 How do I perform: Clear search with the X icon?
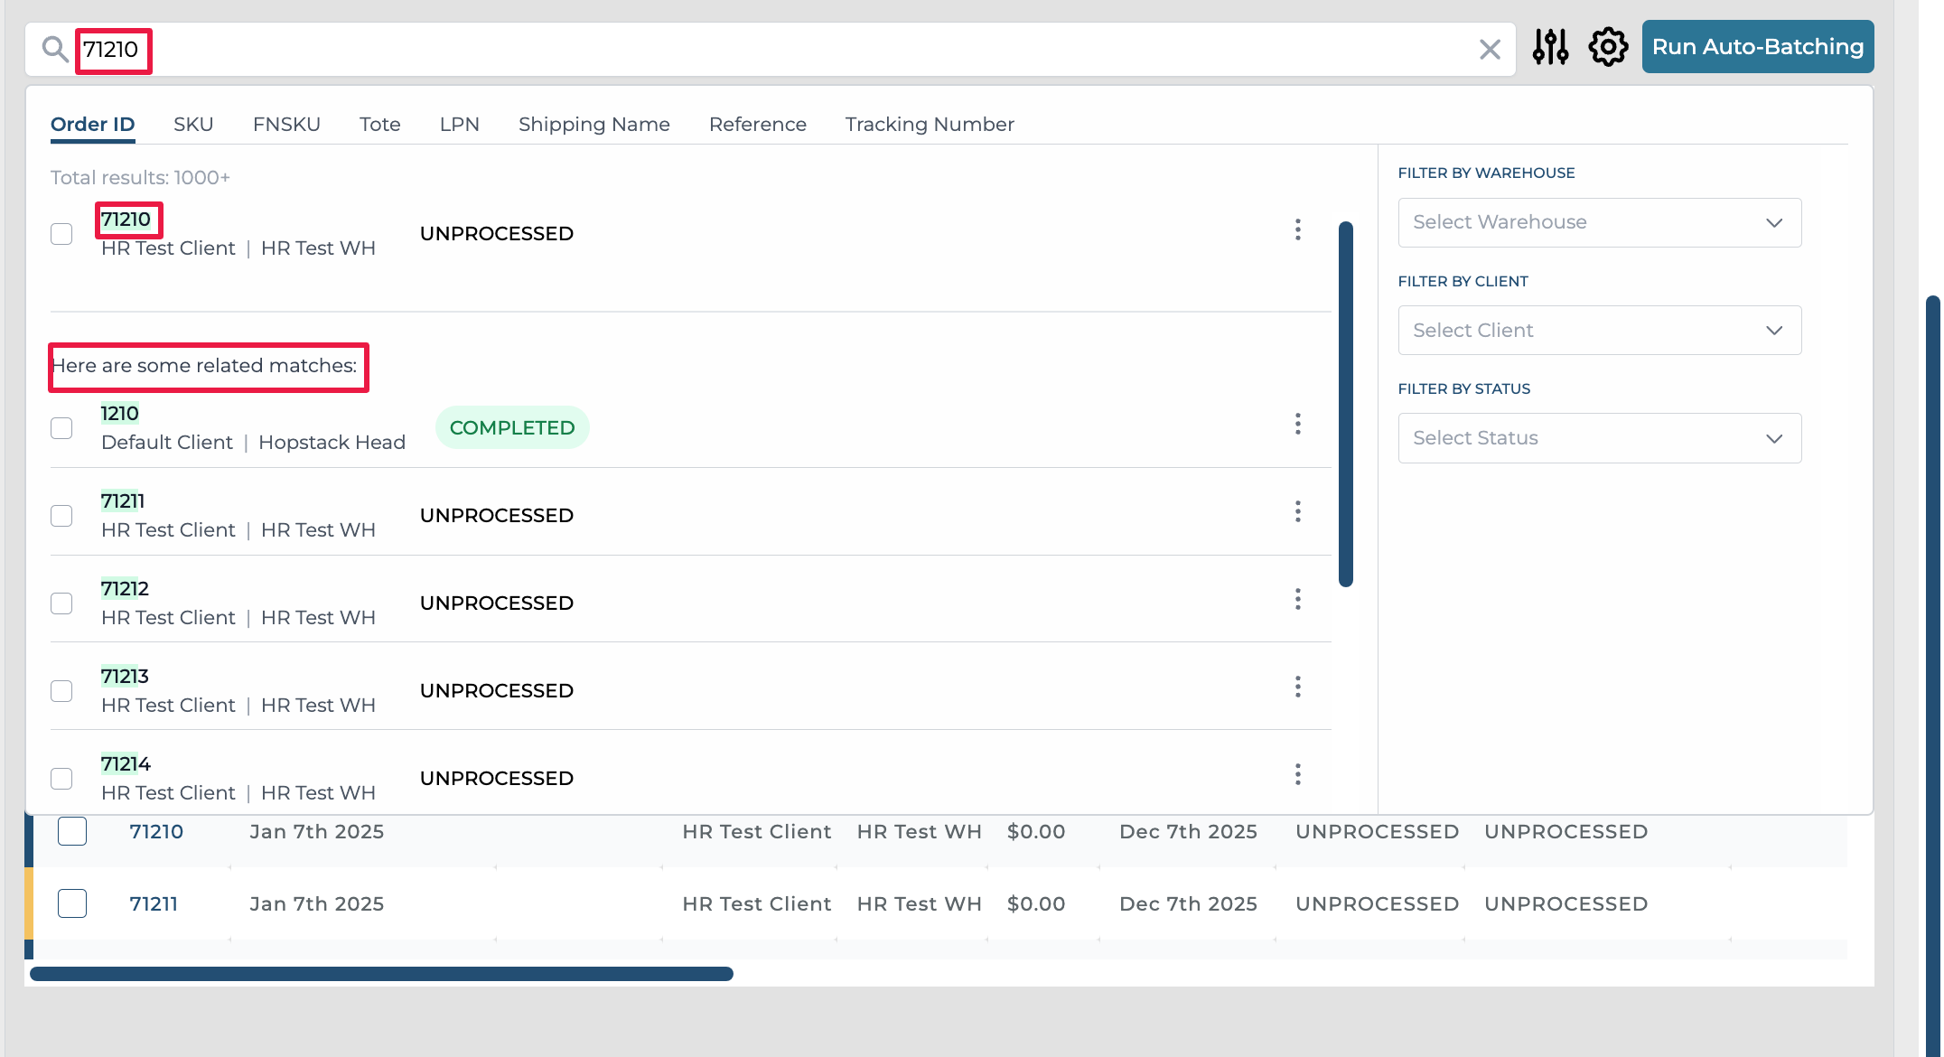pos(1490,50)
